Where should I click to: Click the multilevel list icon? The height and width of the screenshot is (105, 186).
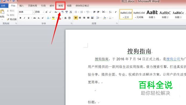click(x=88, y=12)
